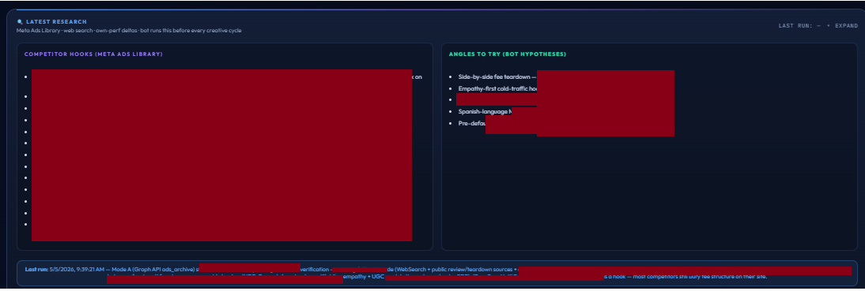
Task: Select the Side-by-side fee teardown hypothesis
Action: [497, 77]
